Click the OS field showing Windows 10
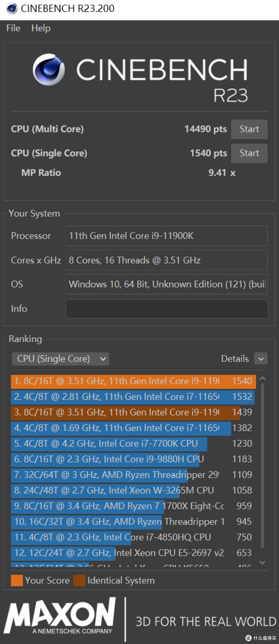The width and height of the screenshot is (279, 644). (x=167, y=284)
